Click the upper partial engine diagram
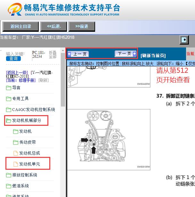The height and width of the screenshot is (197, 195). 109,77
